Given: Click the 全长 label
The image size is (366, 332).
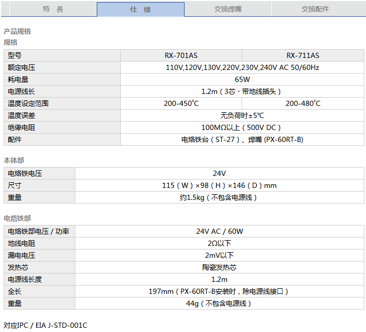Looking at the screenshot, I should (39, 291).
